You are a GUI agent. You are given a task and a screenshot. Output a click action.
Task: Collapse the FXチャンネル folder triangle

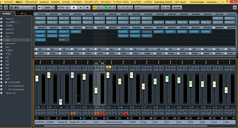(x=6, y=82)
